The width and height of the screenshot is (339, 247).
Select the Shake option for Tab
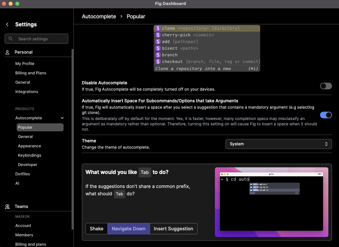click(96, 229)
